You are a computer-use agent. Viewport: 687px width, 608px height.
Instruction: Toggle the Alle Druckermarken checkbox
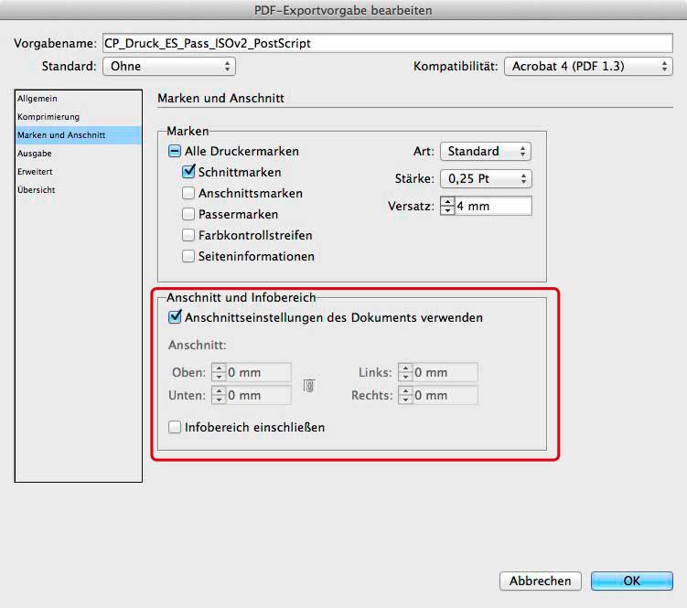click(x=175, y=151)
